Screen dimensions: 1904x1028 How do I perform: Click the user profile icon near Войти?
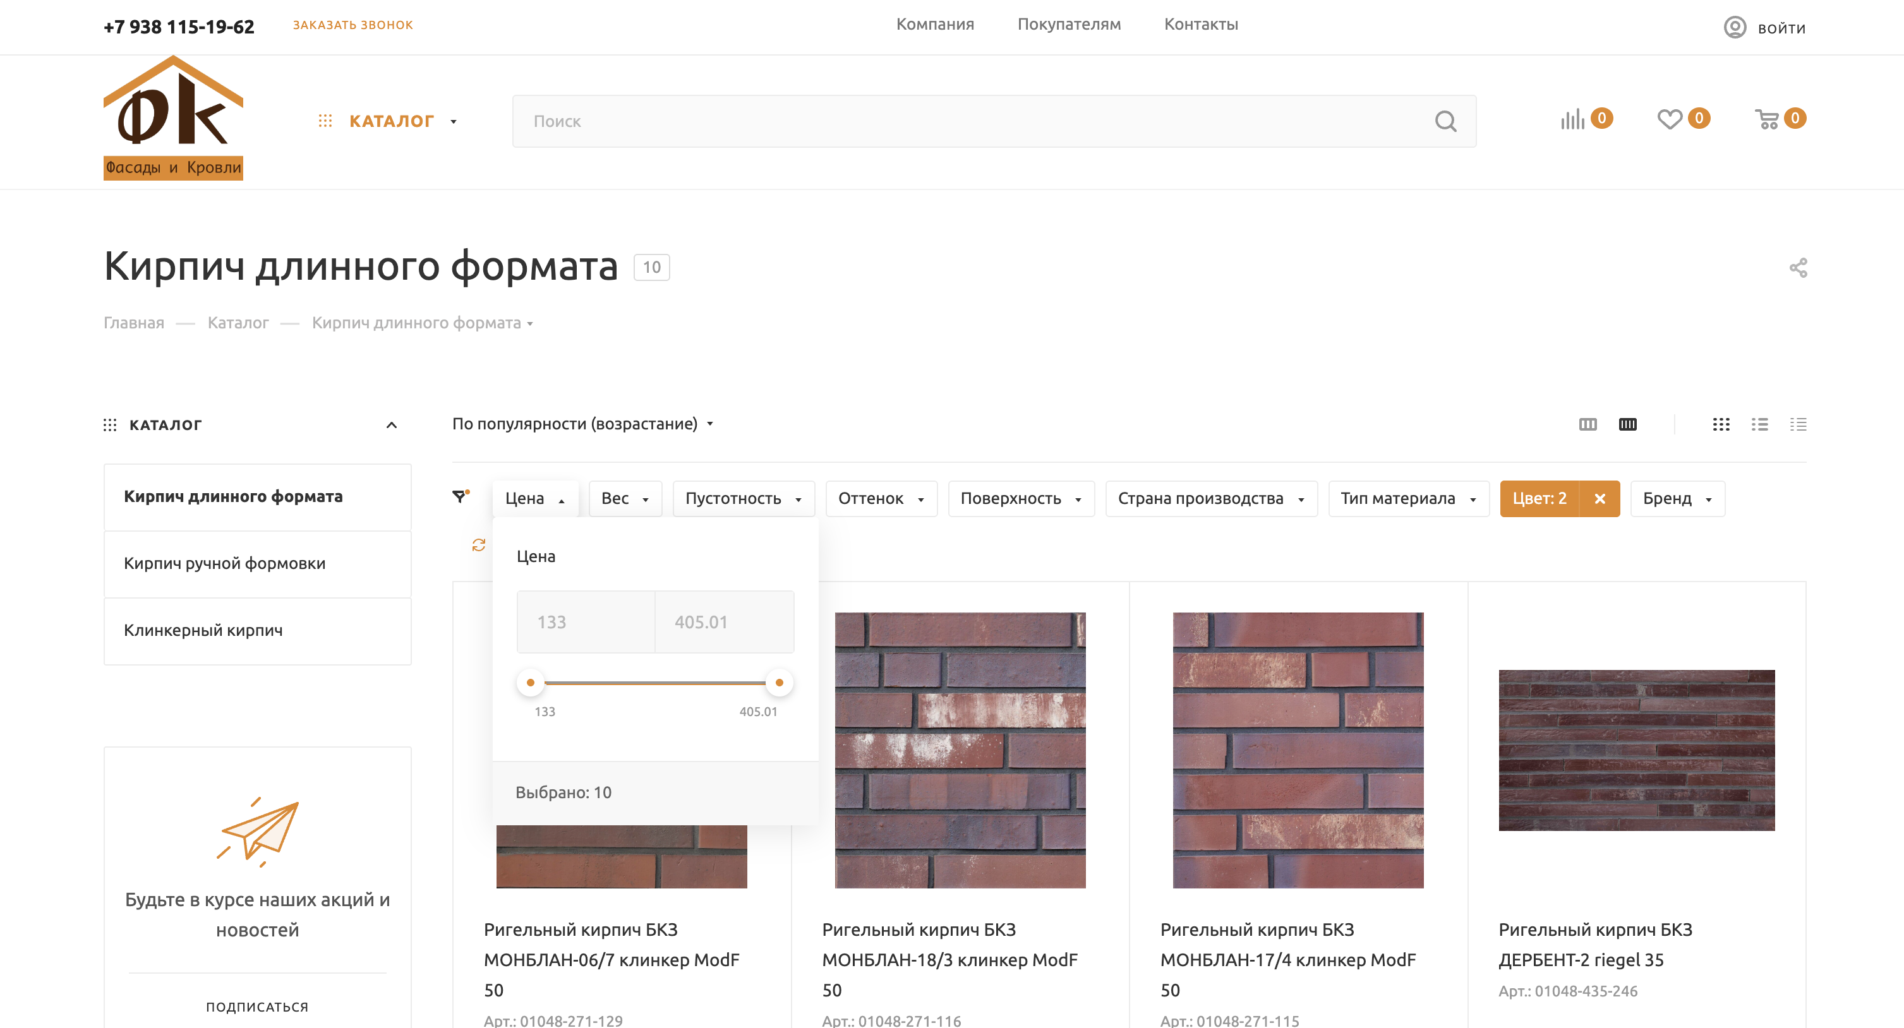(x=1735, y=27)
